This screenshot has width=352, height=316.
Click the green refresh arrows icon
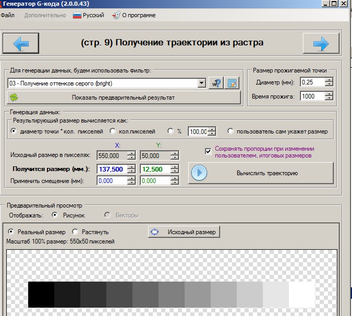pyautogui.click(x=14, y=98)
